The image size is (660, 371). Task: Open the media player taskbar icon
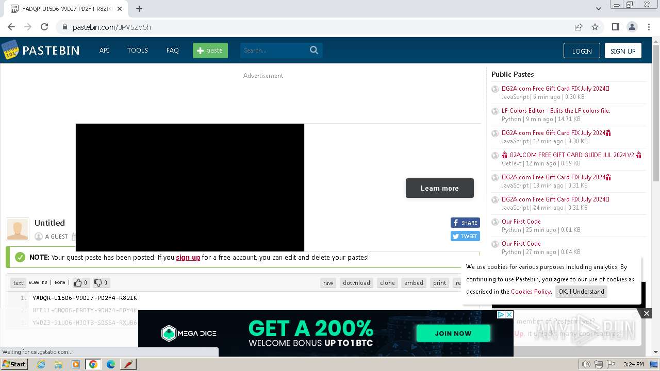(76, 364)
